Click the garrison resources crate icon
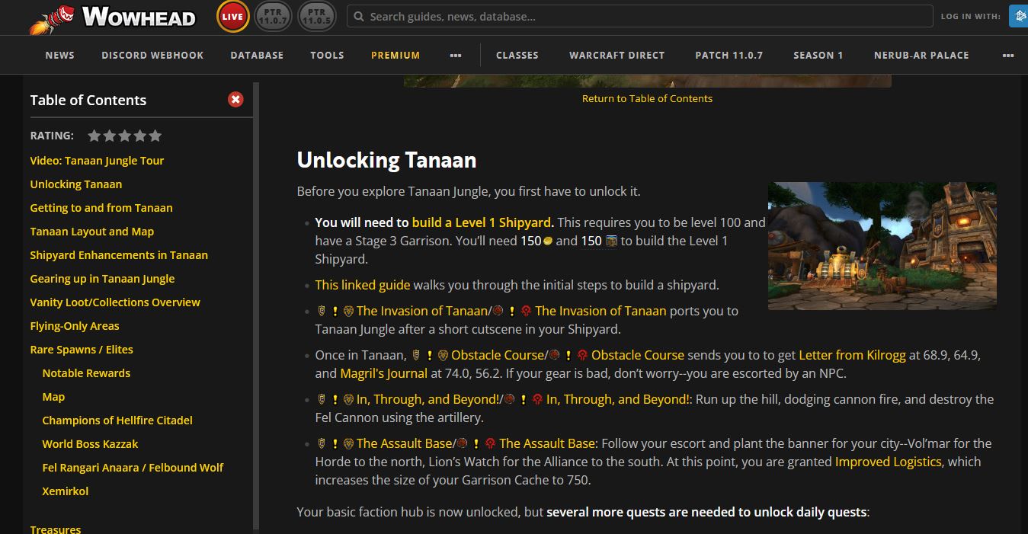The height and width of the screenshot is (534, 1028). coord(610,241)
